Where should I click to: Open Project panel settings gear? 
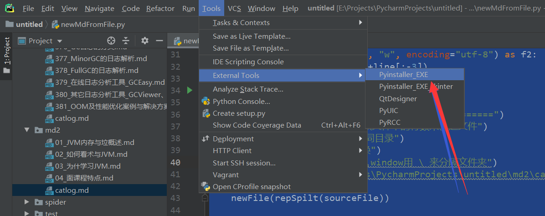(145, 41)
